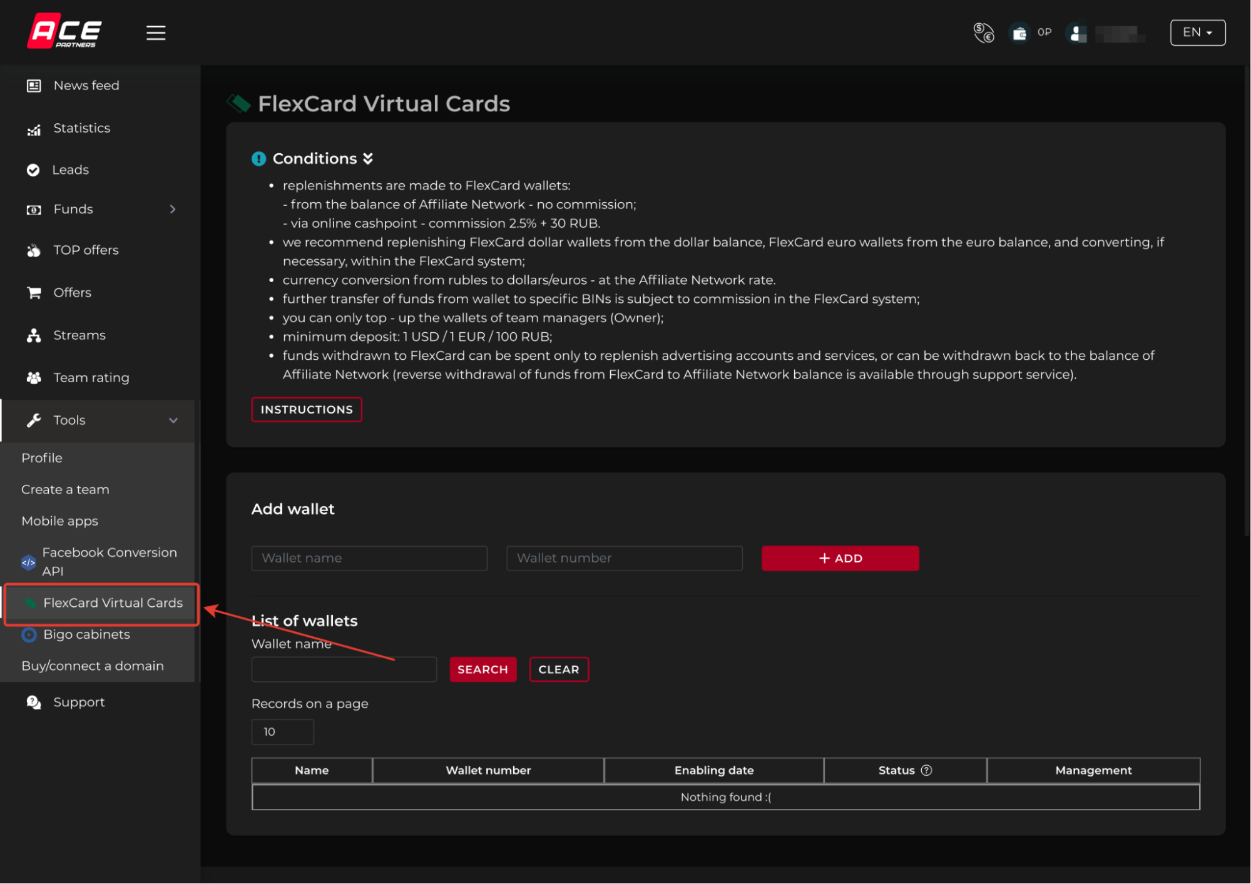Click the Team rating people icon
Screen dimensions: 1251x884
pos(34,378)
